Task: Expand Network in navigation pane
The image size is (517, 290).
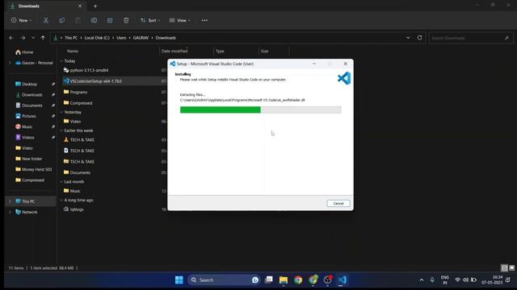Action: 10,212
